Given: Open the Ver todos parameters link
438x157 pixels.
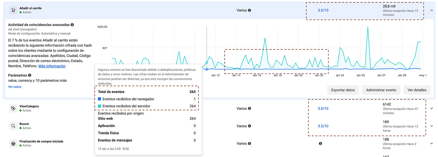Looking at the screenshot, I should [x=15, y=87].
